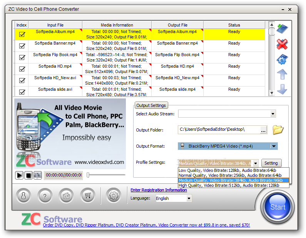Click the BlackBerry device icon in Output Format
The image size is (306, 238).
(x=182, y=146)
